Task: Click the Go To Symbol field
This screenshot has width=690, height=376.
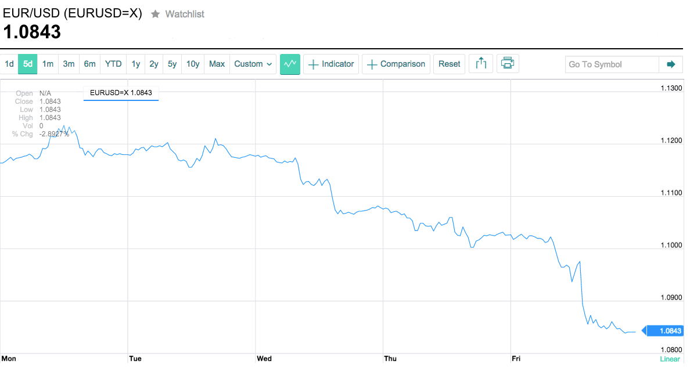Action: click(x=612, y=64)
